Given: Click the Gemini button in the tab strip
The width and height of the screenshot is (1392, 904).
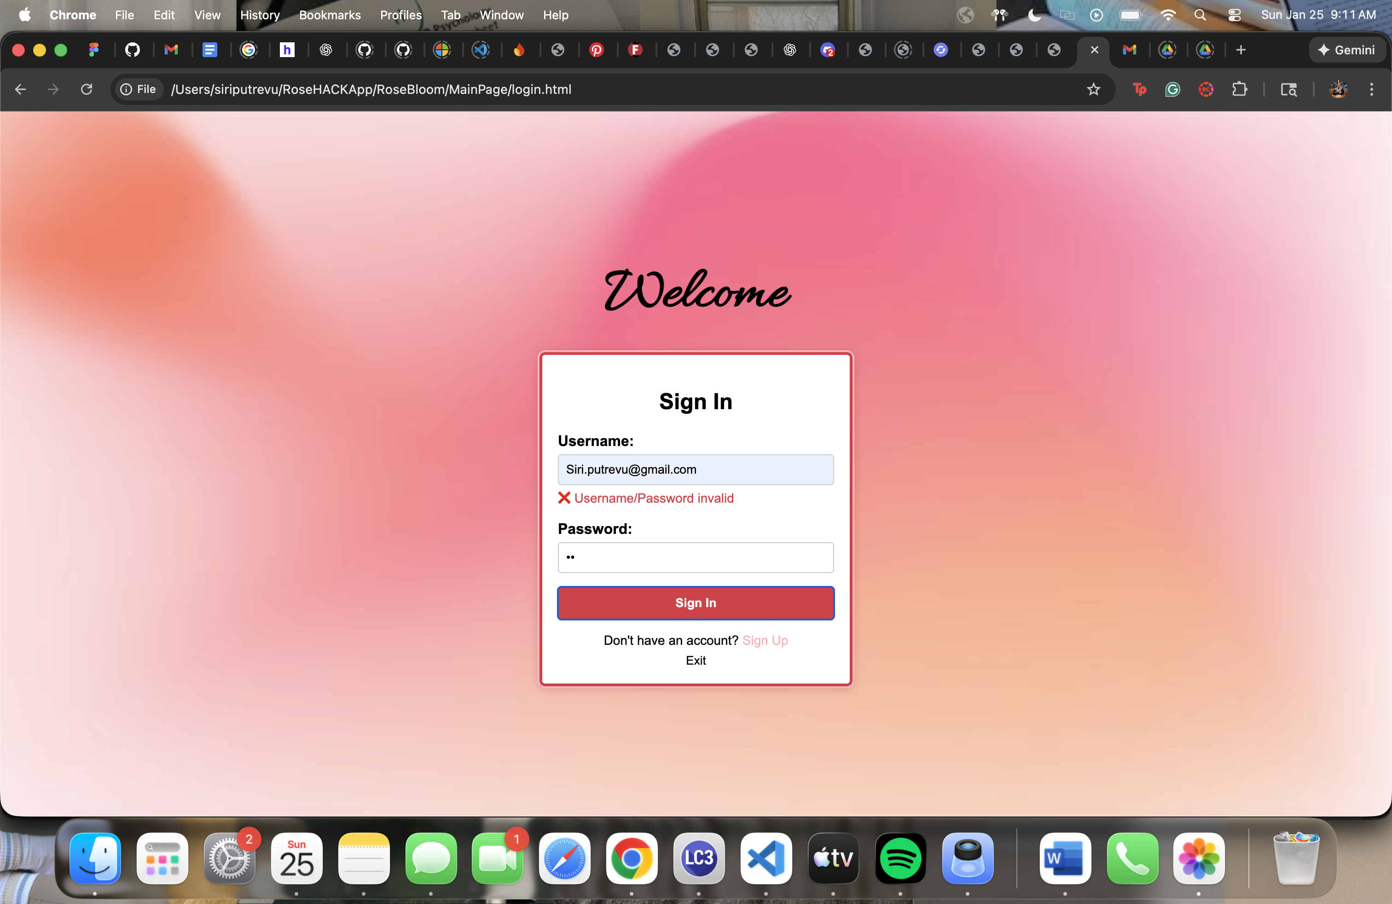Looking at the screenshot, I should click(x=1347, y=50).
